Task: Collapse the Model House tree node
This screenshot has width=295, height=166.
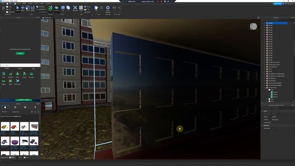Action: (x=265, y=88)
